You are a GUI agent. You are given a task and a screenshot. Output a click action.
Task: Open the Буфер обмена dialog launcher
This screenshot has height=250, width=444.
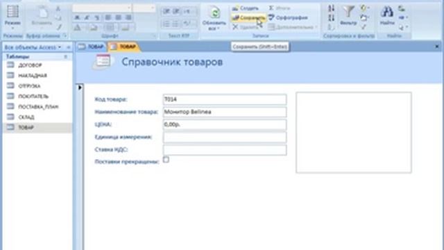65,35
